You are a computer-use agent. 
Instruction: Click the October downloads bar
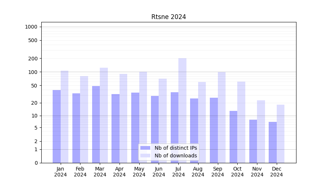pyautogui.click(x=241, y=122)
